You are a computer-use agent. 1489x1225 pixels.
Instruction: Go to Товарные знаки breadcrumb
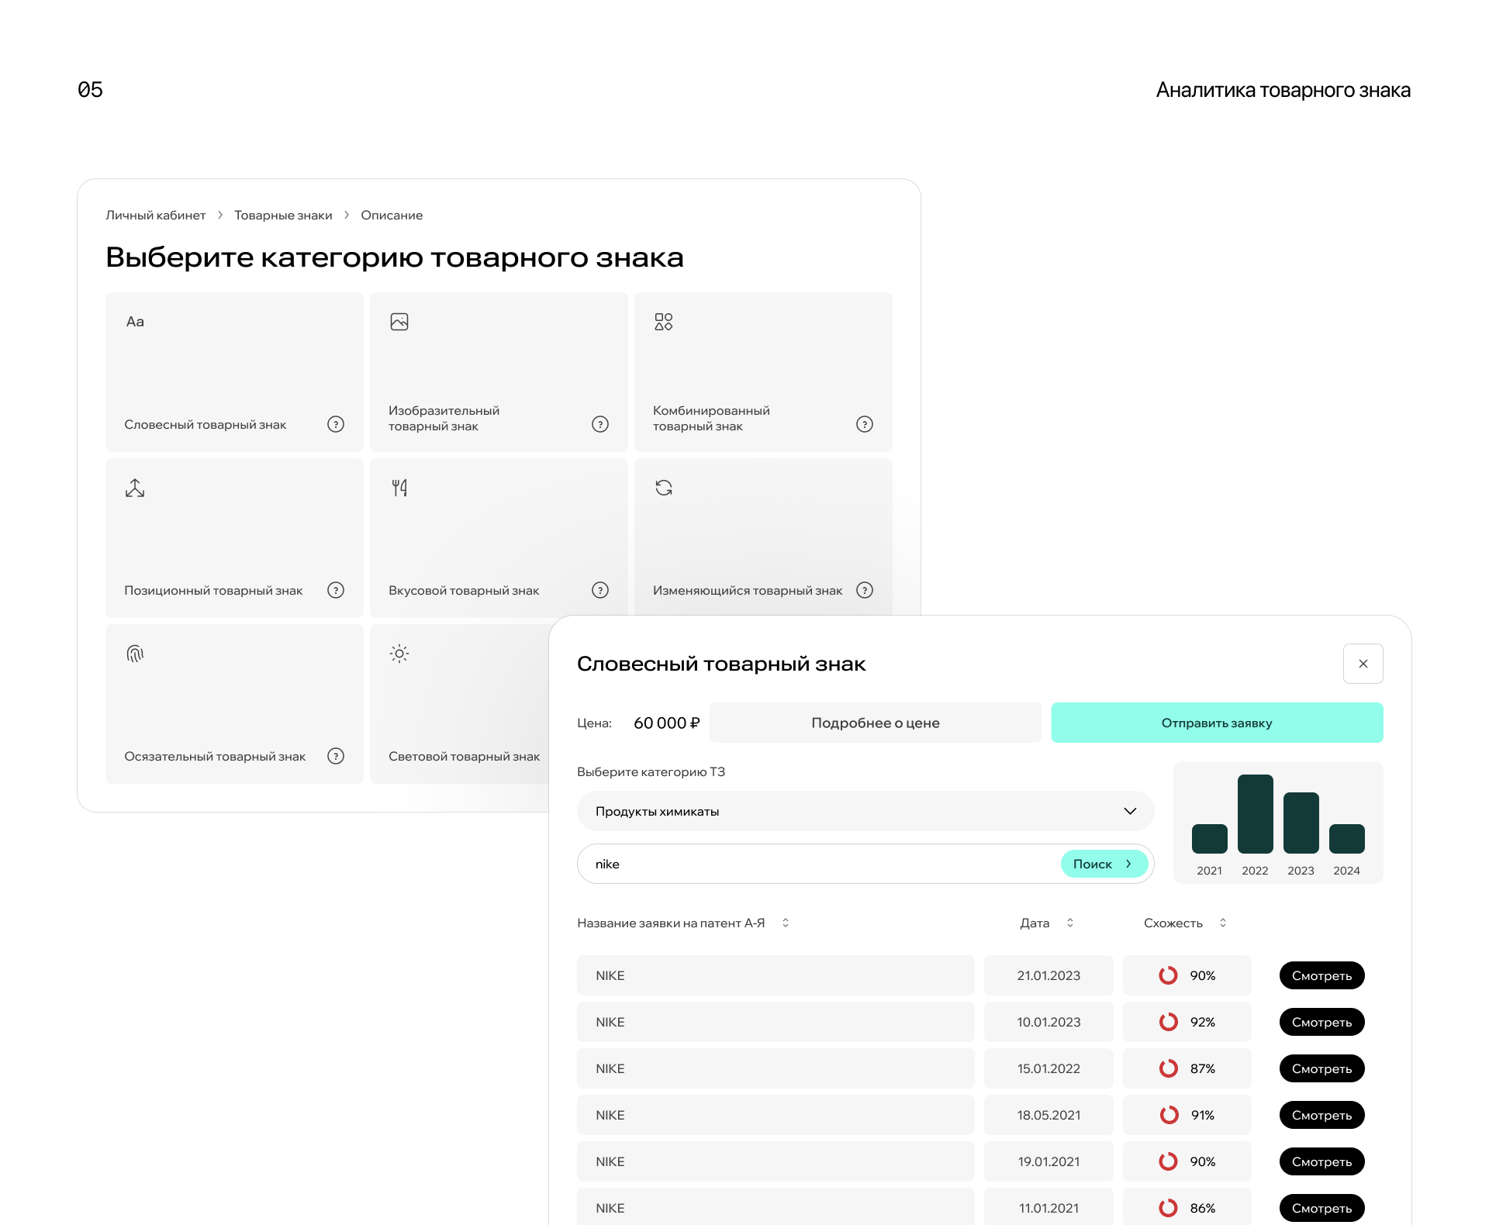283,216
